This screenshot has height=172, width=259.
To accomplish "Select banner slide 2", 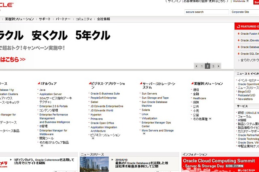I will [208, 66].
